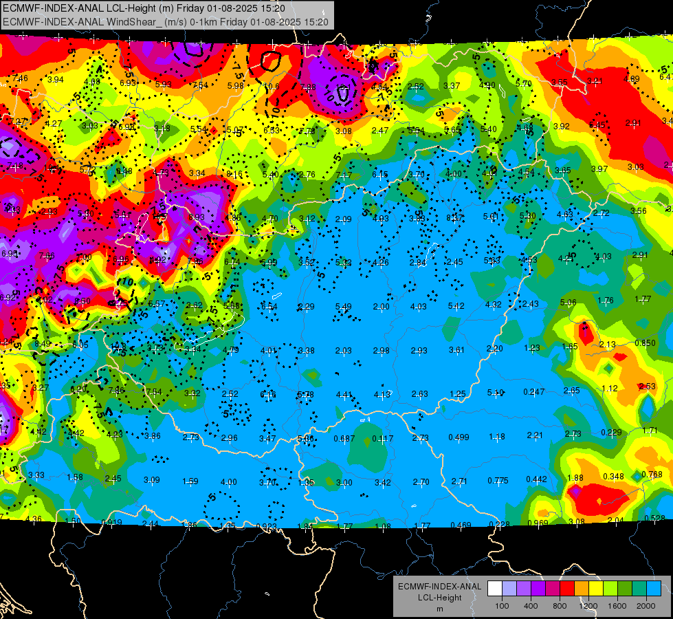The height and width of the screenshot is (619, 673).
Task: Click the legend scale value 2000
Action: (646, 606)
